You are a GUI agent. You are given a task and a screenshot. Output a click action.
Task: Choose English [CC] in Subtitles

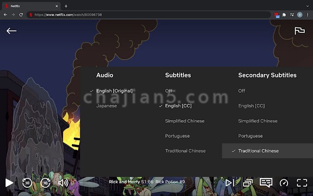pos(178,106)
